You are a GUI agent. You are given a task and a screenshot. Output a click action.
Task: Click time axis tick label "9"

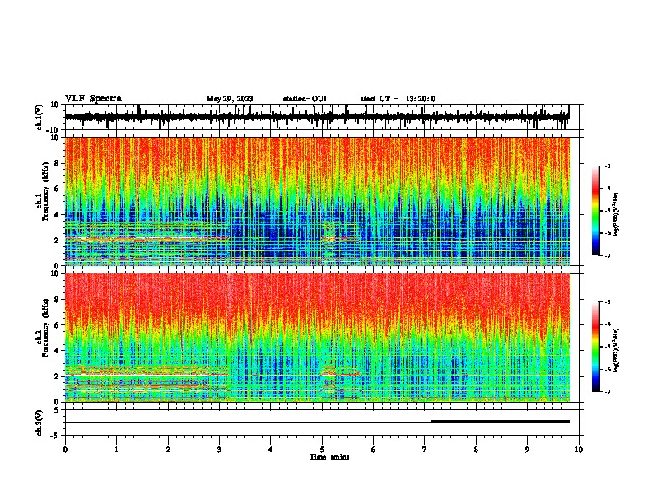(x=527, y=449)
